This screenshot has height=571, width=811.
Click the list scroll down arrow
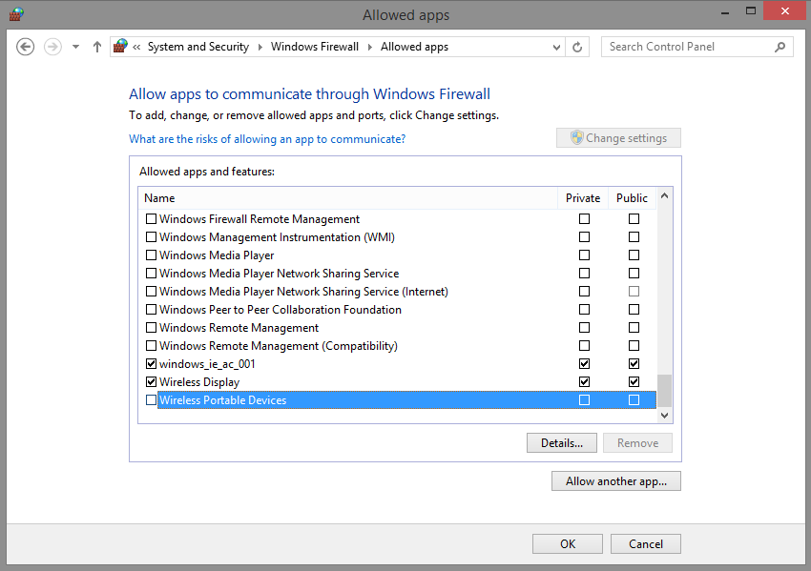[665, 416]
